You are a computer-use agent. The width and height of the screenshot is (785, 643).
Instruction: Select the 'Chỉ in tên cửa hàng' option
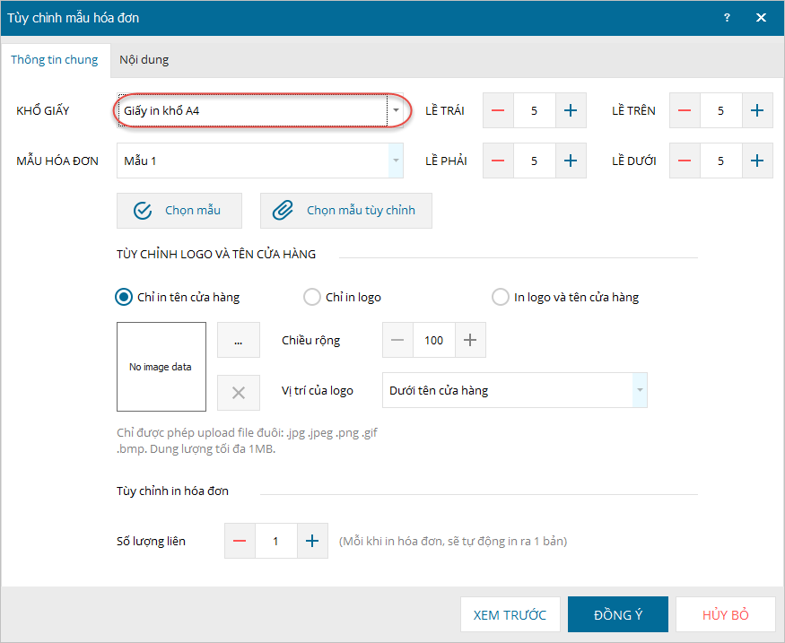tap(125, 297)
